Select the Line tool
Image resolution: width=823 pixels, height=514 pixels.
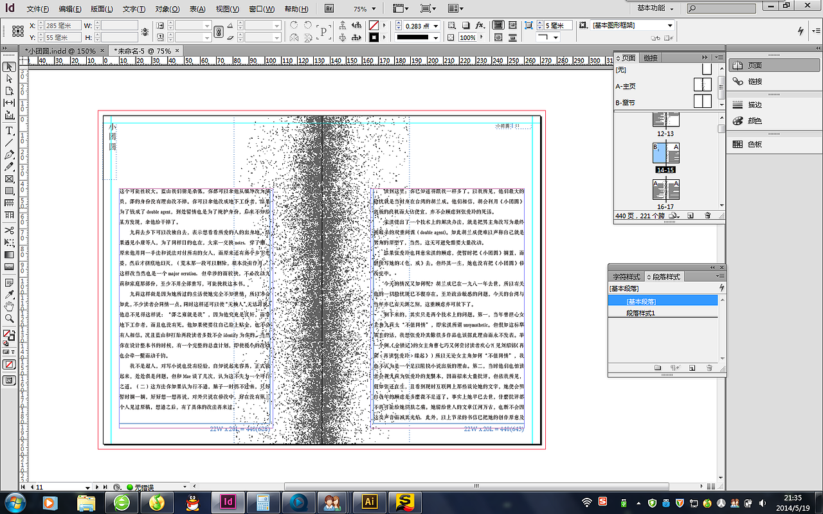click(9, 142)
